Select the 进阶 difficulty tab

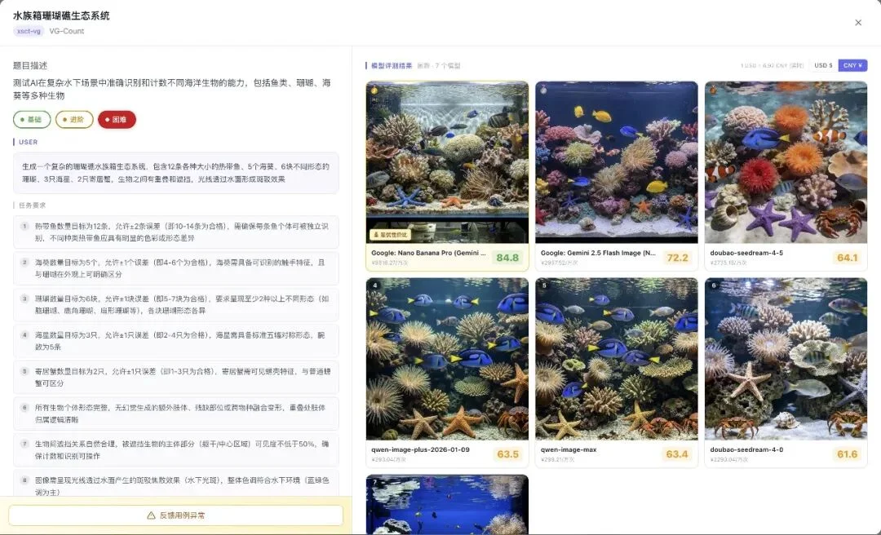pos(75,119)
